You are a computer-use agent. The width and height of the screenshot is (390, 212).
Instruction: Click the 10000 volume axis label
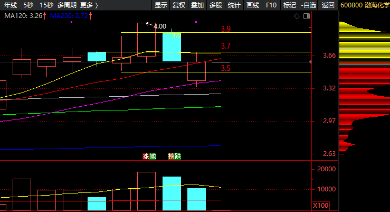327,189
